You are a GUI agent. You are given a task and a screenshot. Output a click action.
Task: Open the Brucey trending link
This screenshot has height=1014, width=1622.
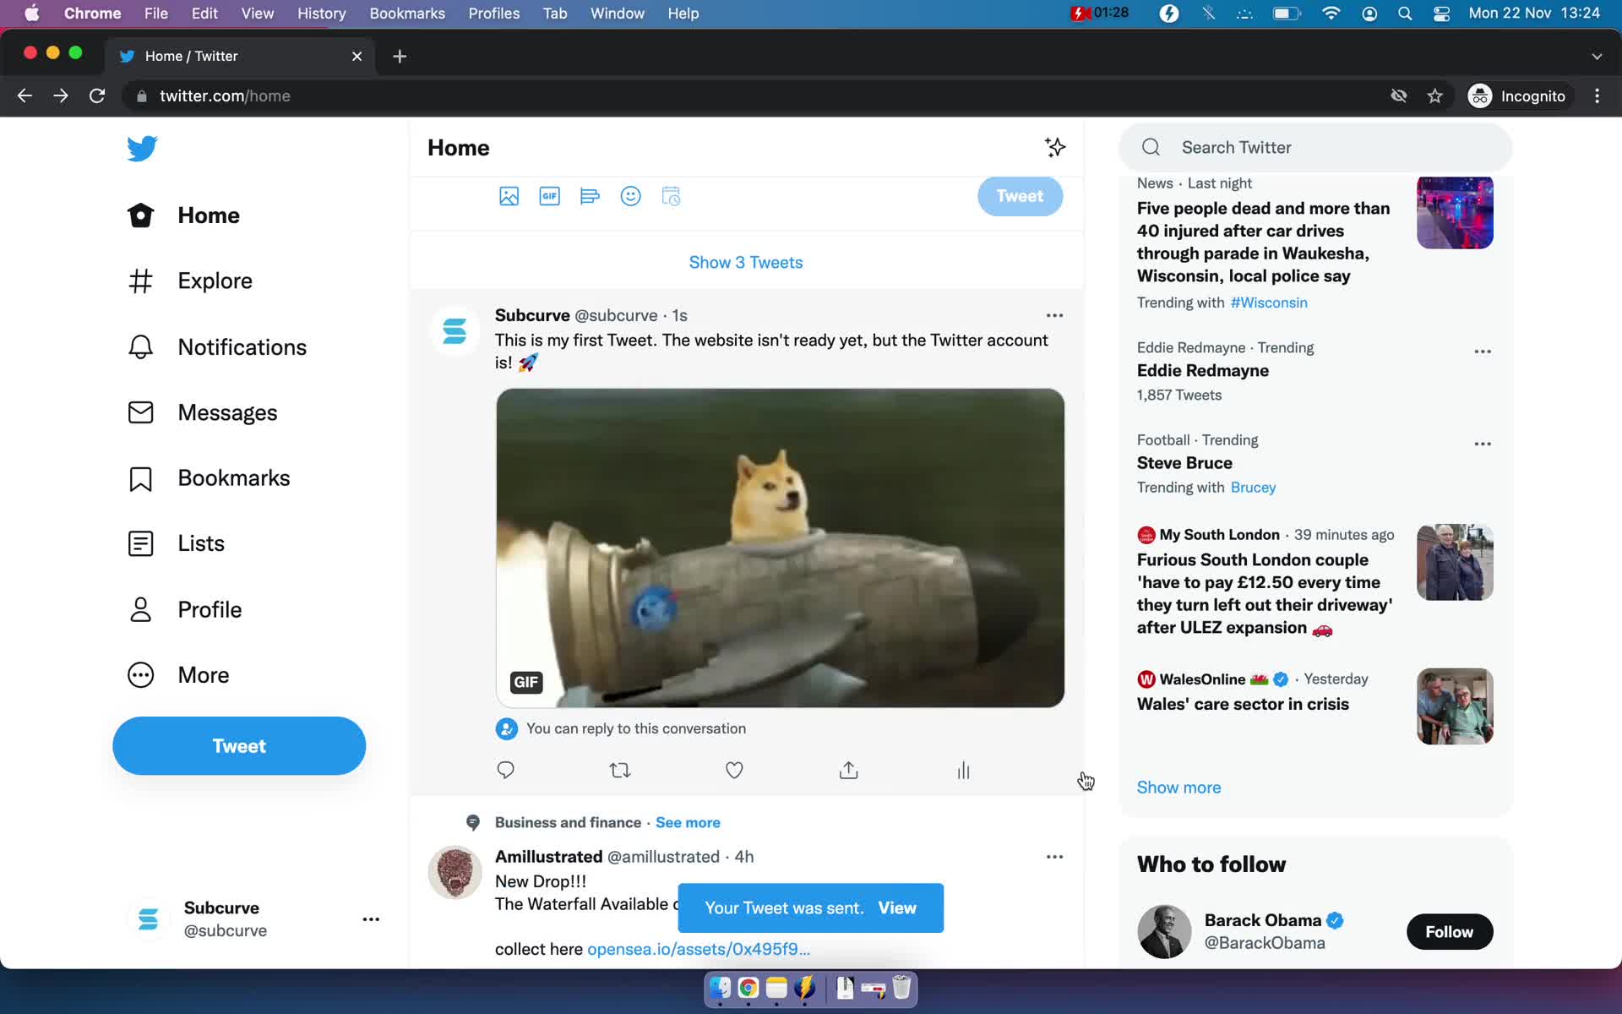pos(1253,488)
